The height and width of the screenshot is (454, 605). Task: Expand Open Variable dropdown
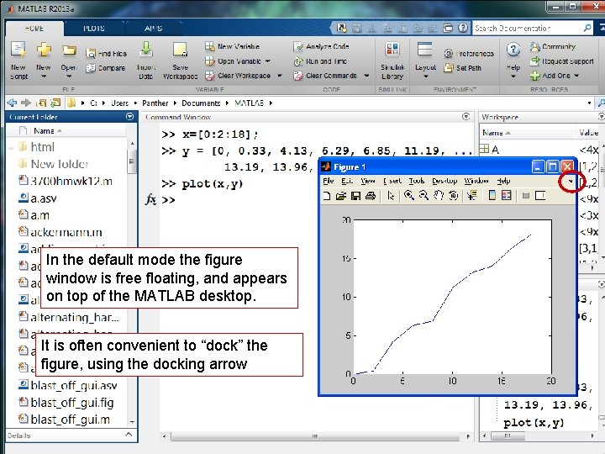click(268, 61)
